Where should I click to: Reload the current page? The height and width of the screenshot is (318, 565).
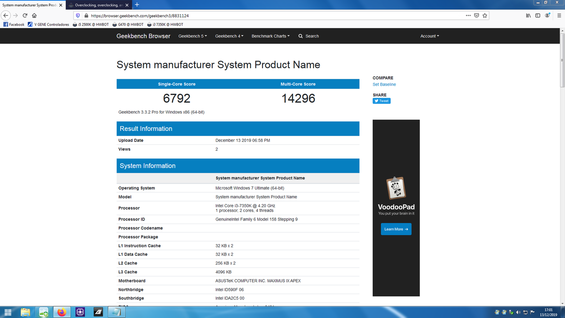coord(25,16)
